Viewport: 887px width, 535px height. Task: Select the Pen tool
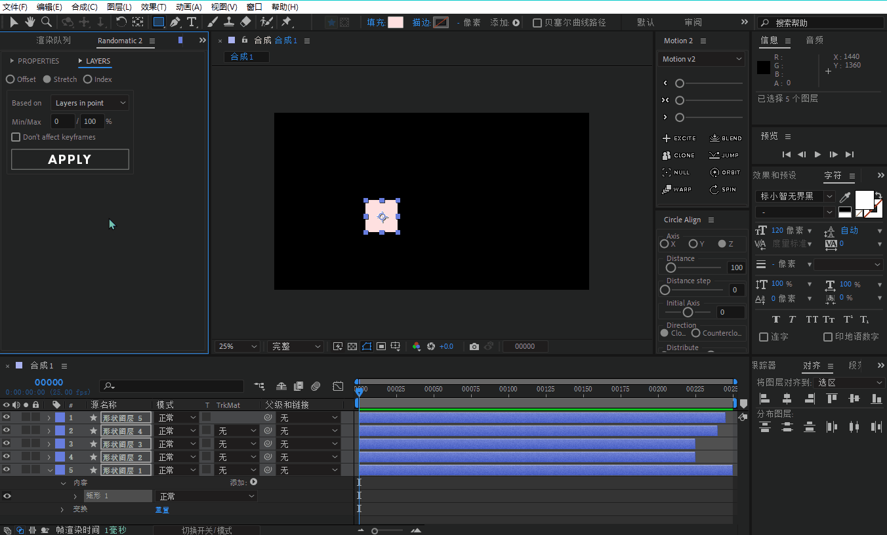[x=175, y=22]
